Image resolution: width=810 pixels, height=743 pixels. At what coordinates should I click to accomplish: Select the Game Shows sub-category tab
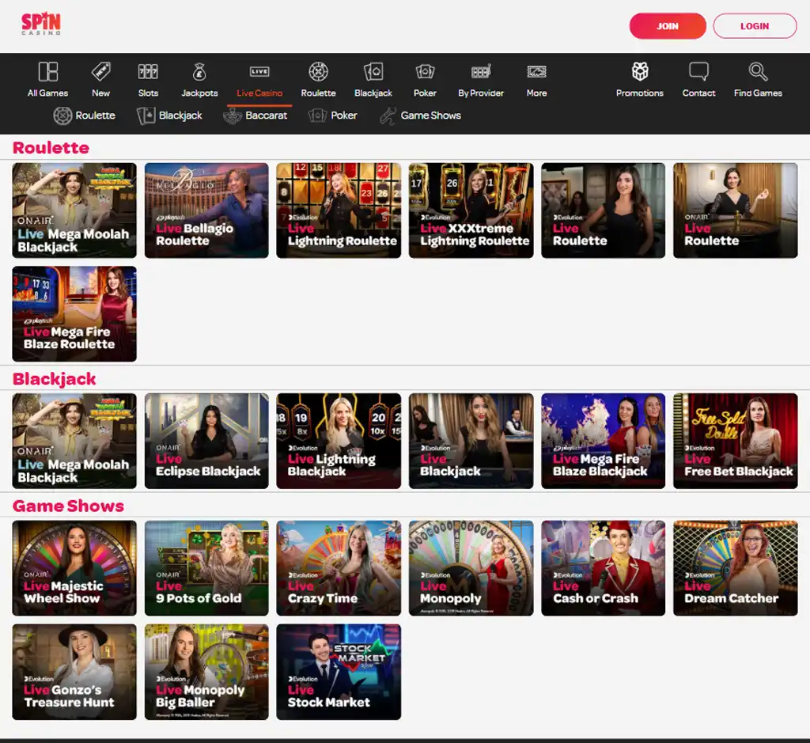(420, 116)
